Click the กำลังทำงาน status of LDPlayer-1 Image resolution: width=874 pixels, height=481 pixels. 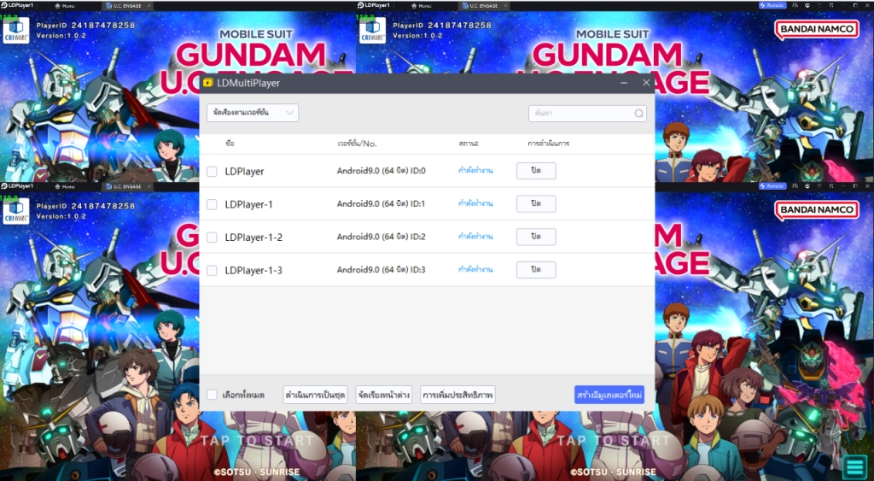pyautogui.click(x=475, y=203)
